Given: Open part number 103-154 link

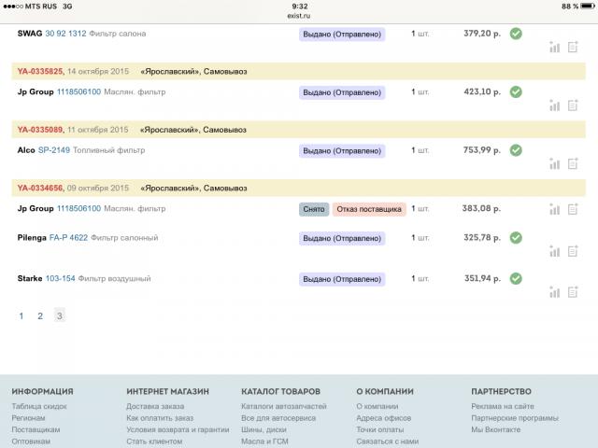Looking at the screenshot, I should [x=60, y=278].
